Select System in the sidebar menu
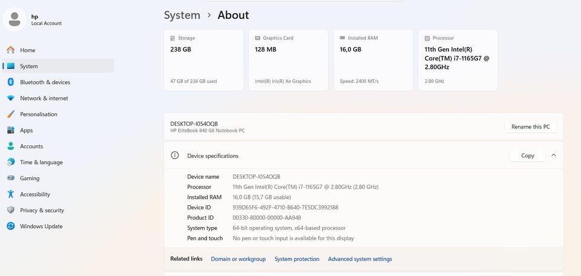 coord(59,66)
